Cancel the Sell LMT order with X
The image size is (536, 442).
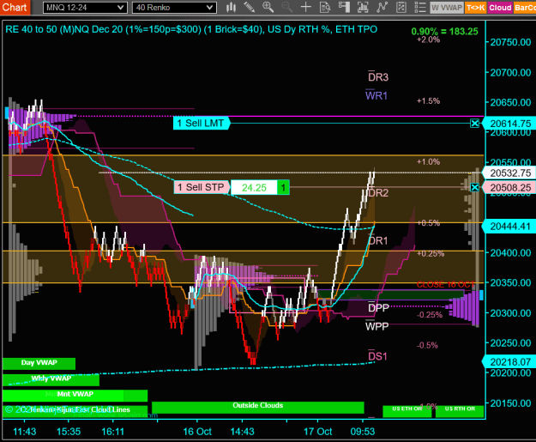(474, 123)
